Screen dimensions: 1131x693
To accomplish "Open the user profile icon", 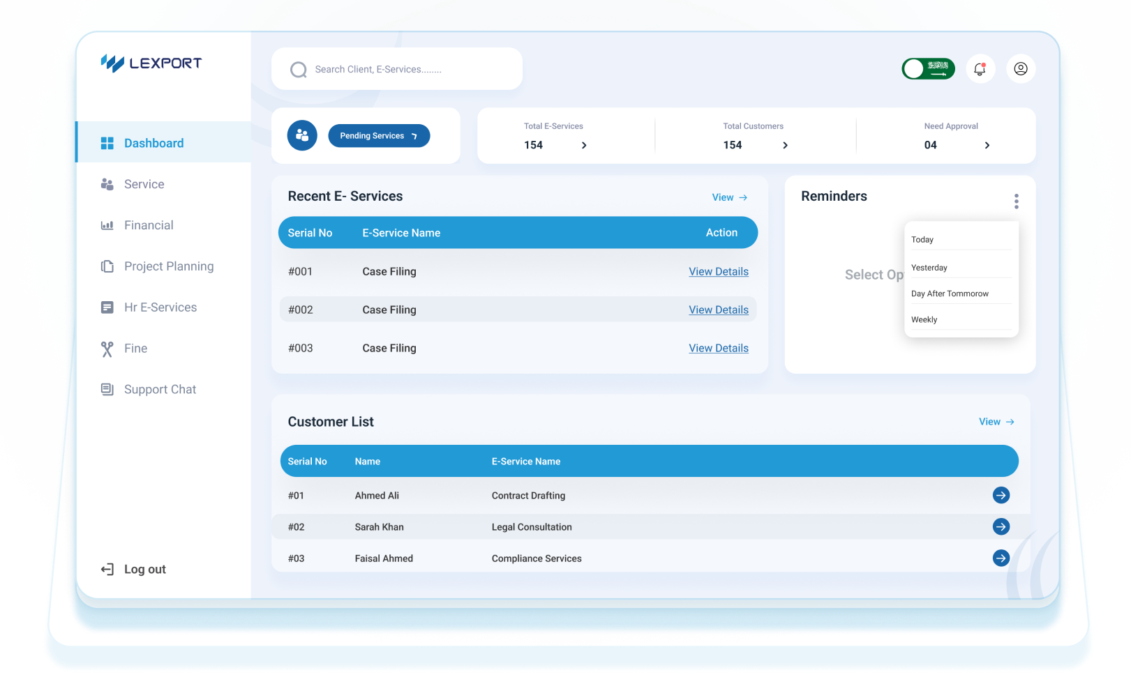I will point(1020,69).
